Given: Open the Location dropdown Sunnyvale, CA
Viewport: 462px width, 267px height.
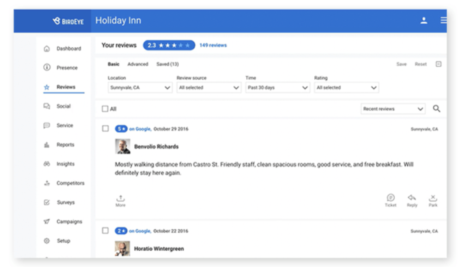Looking at the screenshot, I should [140, 88].
